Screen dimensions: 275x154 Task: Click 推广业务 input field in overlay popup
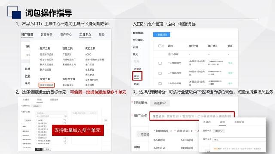pyautogui.click(x=239, y=139)
